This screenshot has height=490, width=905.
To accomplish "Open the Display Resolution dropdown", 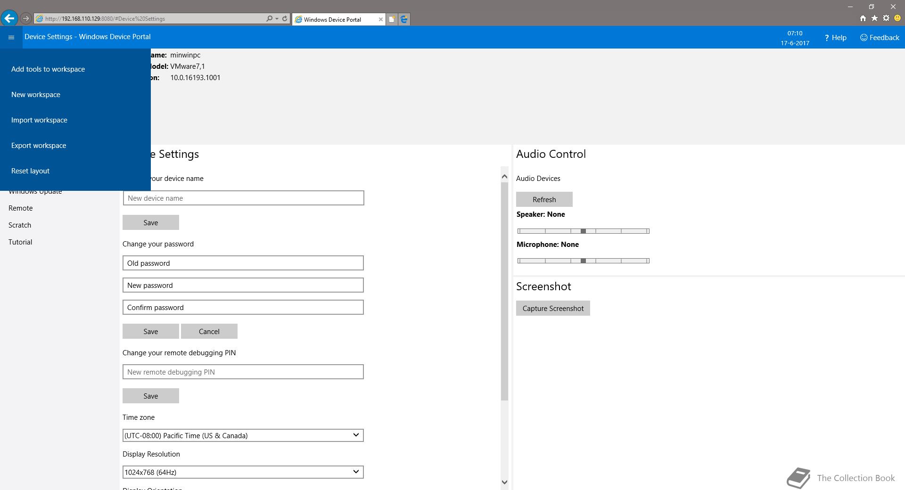I will coord(243,472).
